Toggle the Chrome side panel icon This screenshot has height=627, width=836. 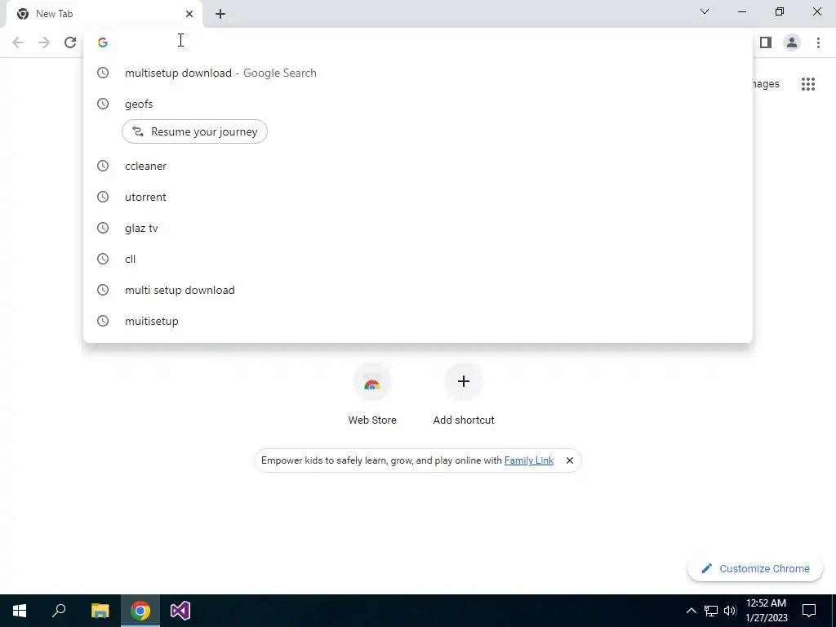766,42
